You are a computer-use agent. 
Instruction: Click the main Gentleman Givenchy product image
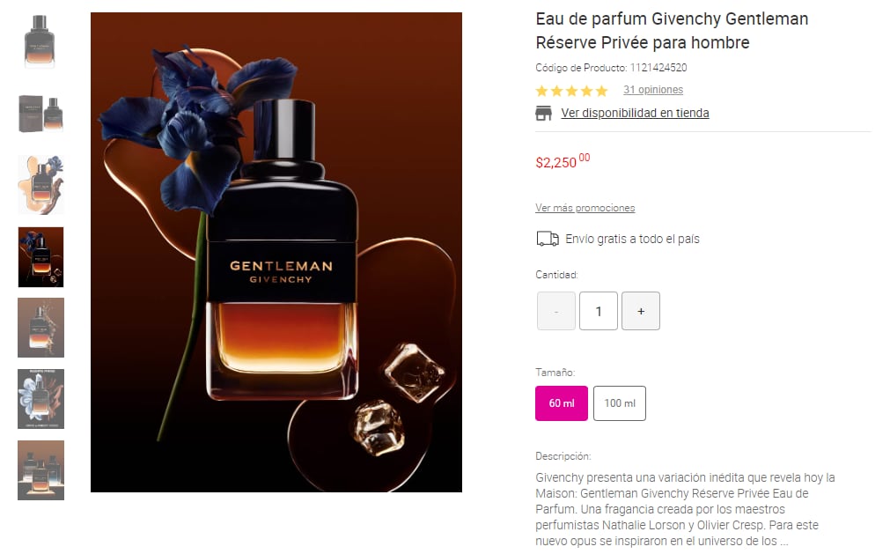click(276, 252)
